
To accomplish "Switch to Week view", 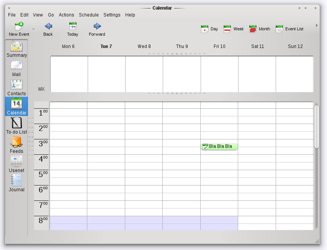I will tap(233, 29).
